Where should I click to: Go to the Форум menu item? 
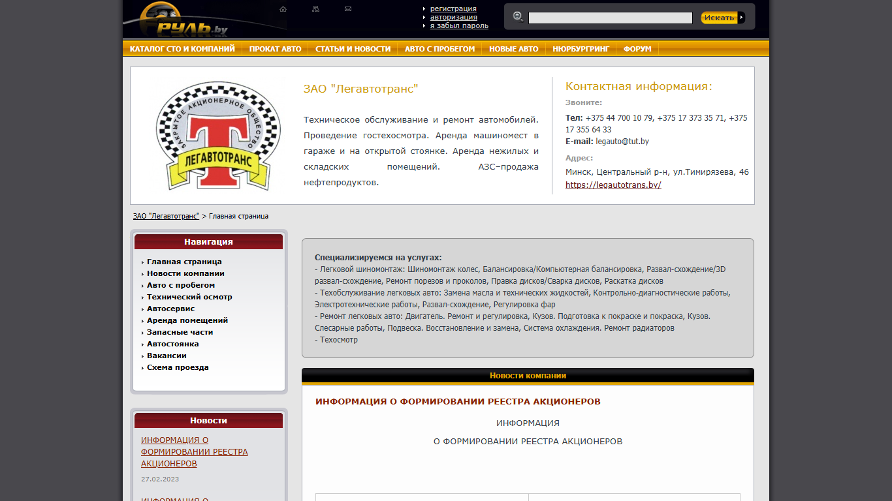coord(637,49)
